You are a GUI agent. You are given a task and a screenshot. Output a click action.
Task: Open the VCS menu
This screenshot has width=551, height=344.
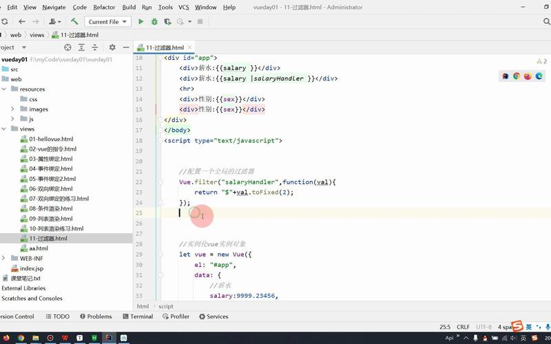183,7
